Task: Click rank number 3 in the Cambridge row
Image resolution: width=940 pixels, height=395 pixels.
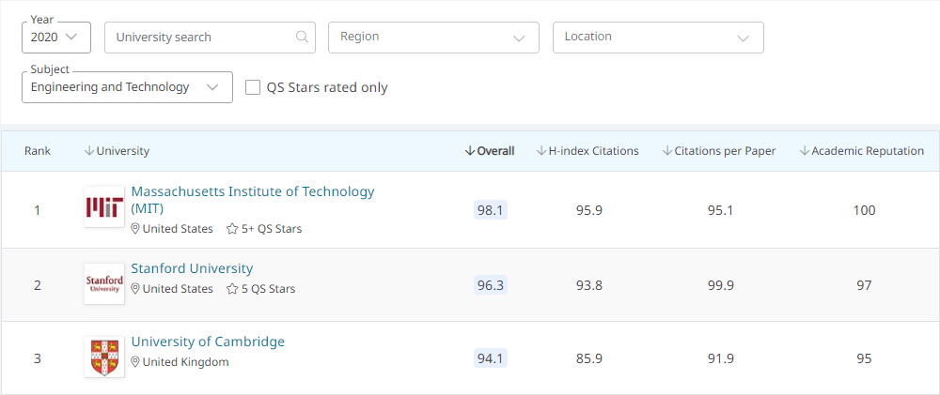Action: point(38,358)
